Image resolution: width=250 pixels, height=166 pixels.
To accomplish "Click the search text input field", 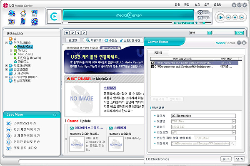I will pos(224,33).
